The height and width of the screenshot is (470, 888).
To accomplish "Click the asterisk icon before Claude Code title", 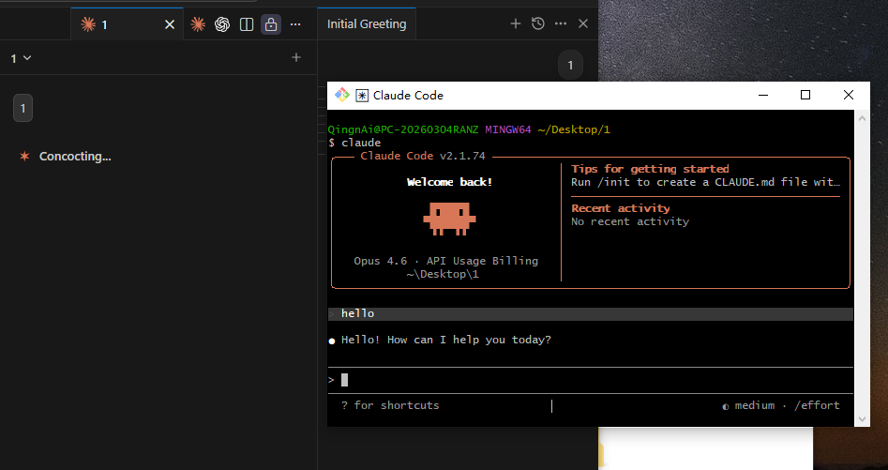I will click(x=362, y=96).
